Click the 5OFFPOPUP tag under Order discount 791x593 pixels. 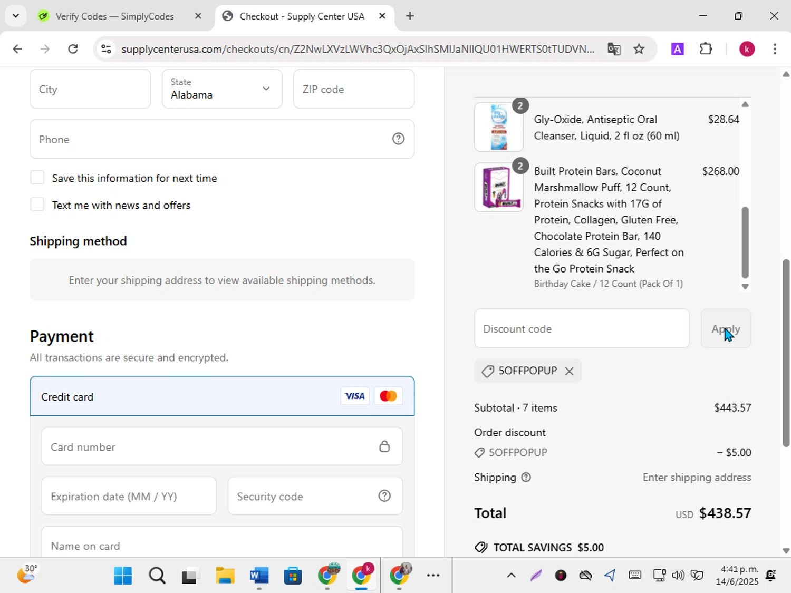511,452
